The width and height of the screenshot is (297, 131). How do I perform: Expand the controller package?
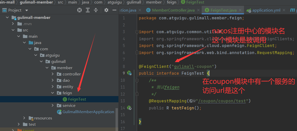(53, 74)
